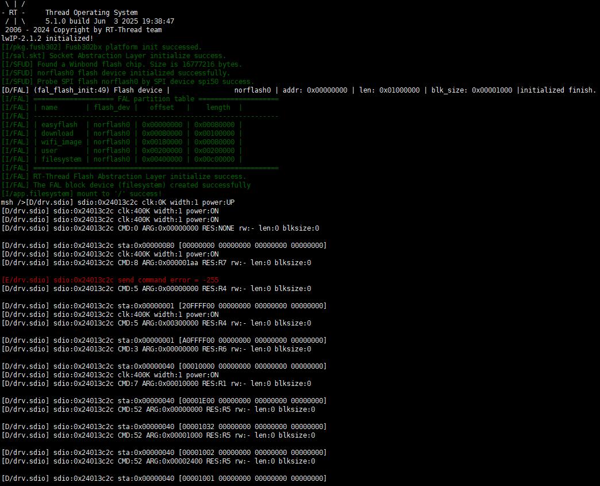Viewport: 600px width, 486px height.
Task: Click the 'offset' column header
Action: pos(162,108)
